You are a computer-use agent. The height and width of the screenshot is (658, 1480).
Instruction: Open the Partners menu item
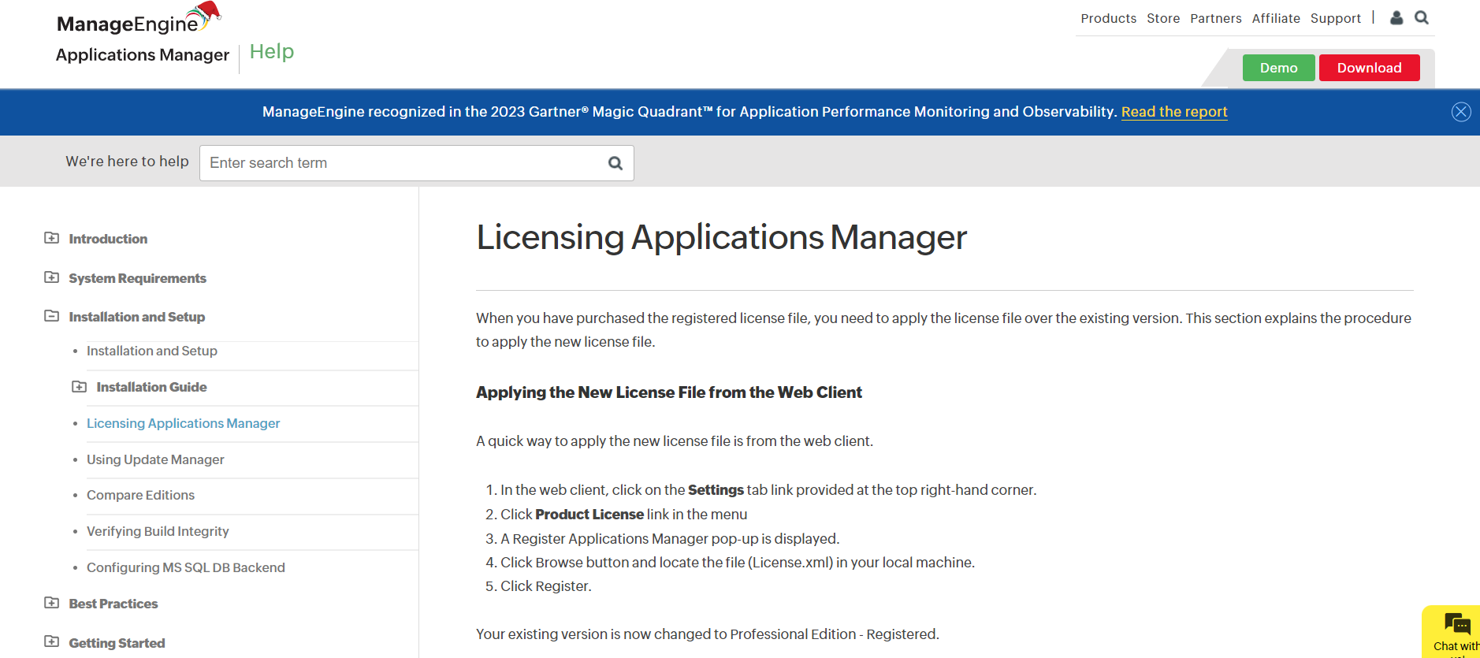(x=1216, y=18)
